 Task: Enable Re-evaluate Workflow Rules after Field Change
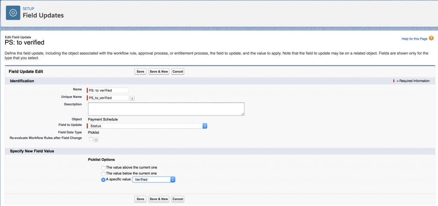[x=90, y=139]
